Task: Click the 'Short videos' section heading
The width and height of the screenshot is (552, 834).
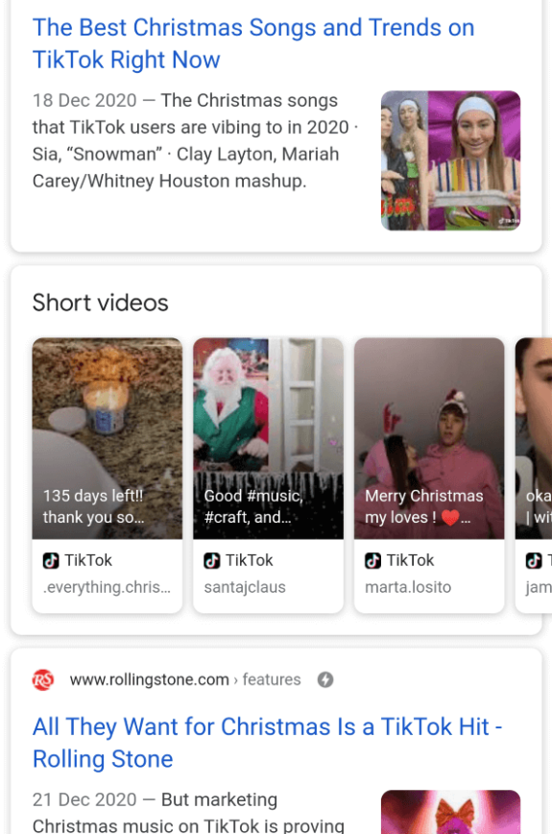Action: coord(101,303)
